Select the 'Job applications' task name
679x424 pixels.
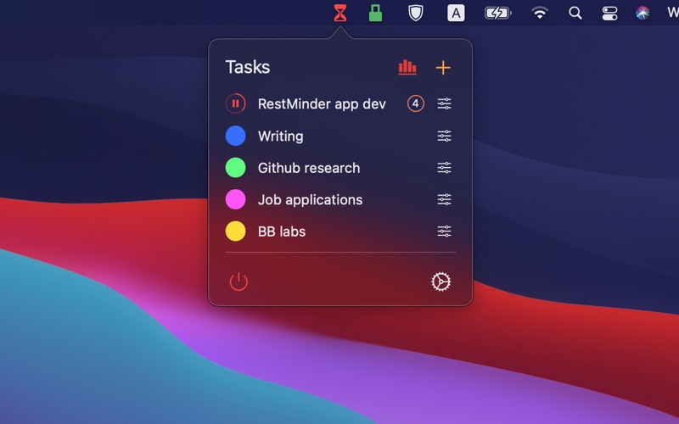tap(310, 200)
